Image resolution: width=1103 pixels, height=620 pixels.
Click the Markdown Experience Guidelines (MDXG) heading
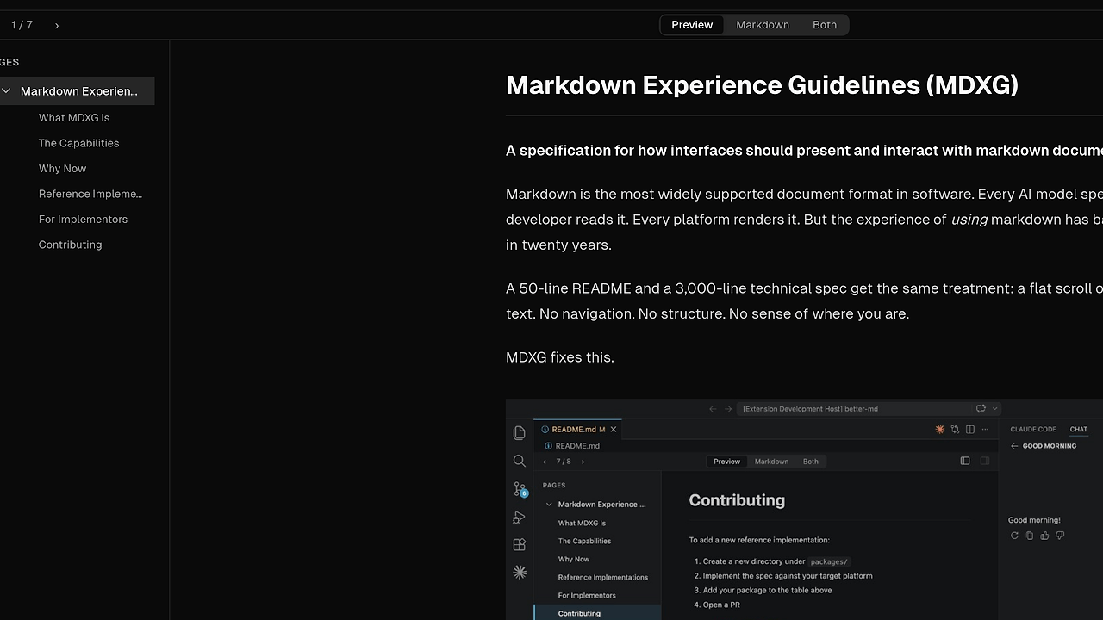tap(762, 85)
